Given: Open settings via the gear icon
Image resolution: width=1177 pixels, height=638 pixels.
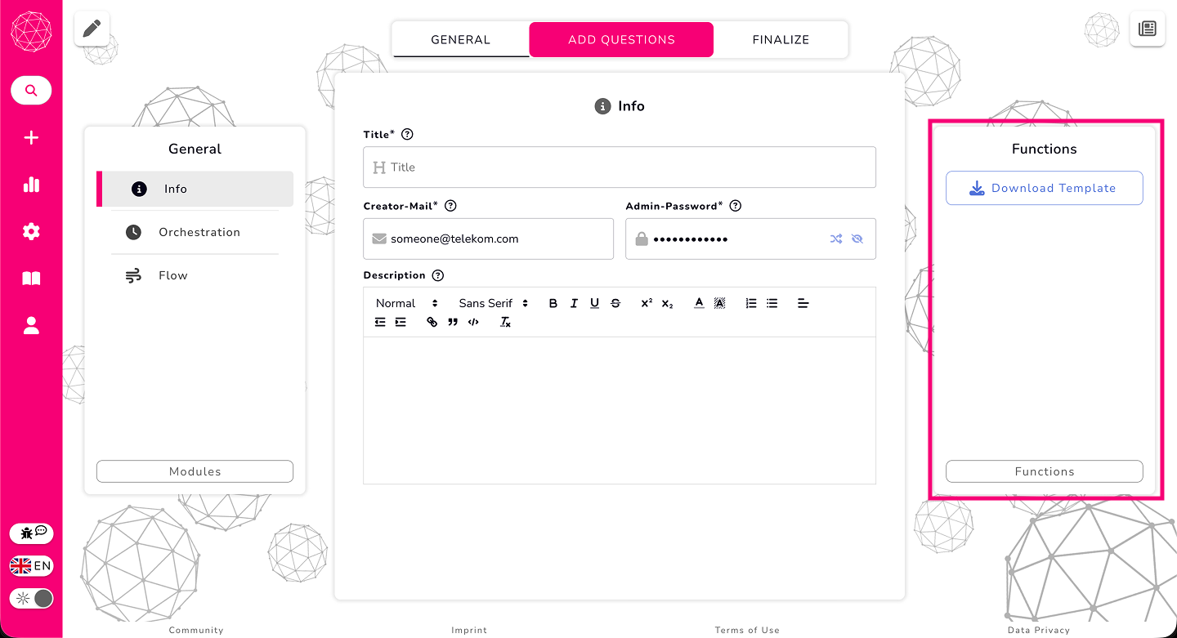Looking at the screenshot, I should 30,231.
